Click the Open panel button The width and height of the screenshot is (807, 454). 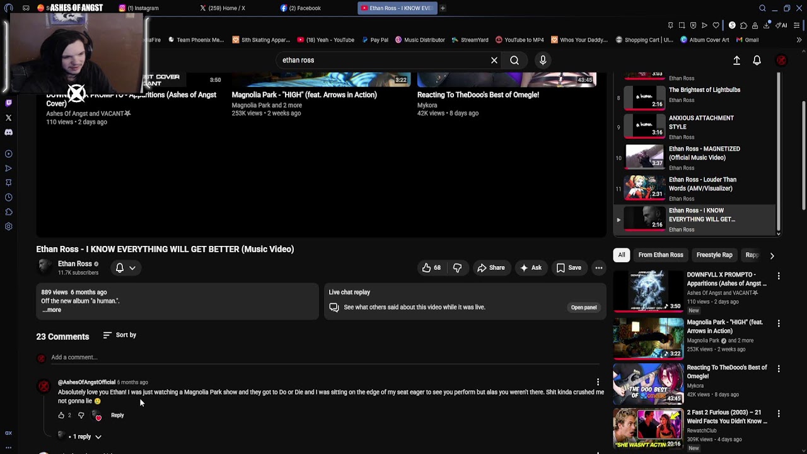[584, 308]
